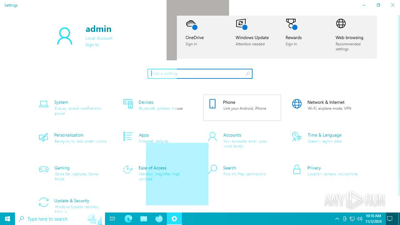Click Web browsing Recommended settings text
This screenshot has width=400, height=225.
pos(348,47)
